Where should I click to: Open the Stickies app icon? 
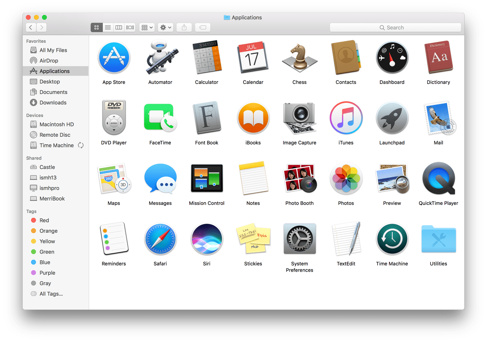pyautogui.click(x=253, y=238)
